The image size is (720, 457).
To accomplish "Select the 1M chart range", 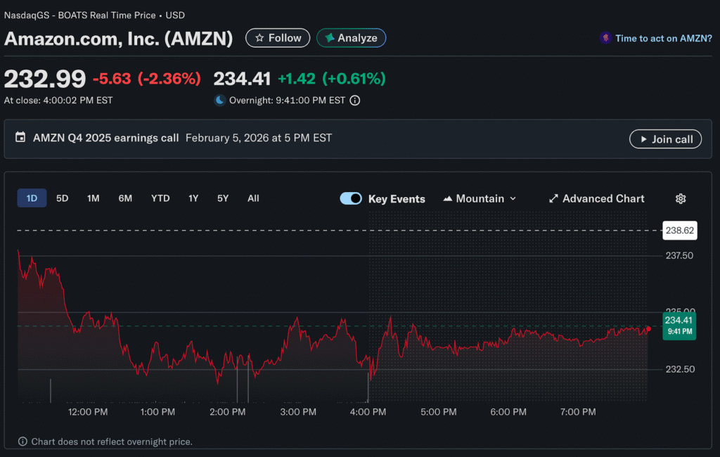I will click(93, 198).
